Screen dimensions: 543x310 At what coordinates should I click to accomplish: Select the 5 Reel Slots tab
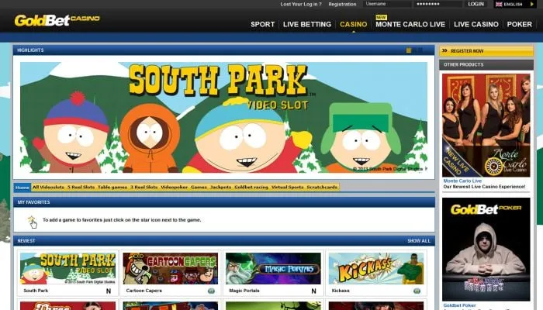pos(81,188)
